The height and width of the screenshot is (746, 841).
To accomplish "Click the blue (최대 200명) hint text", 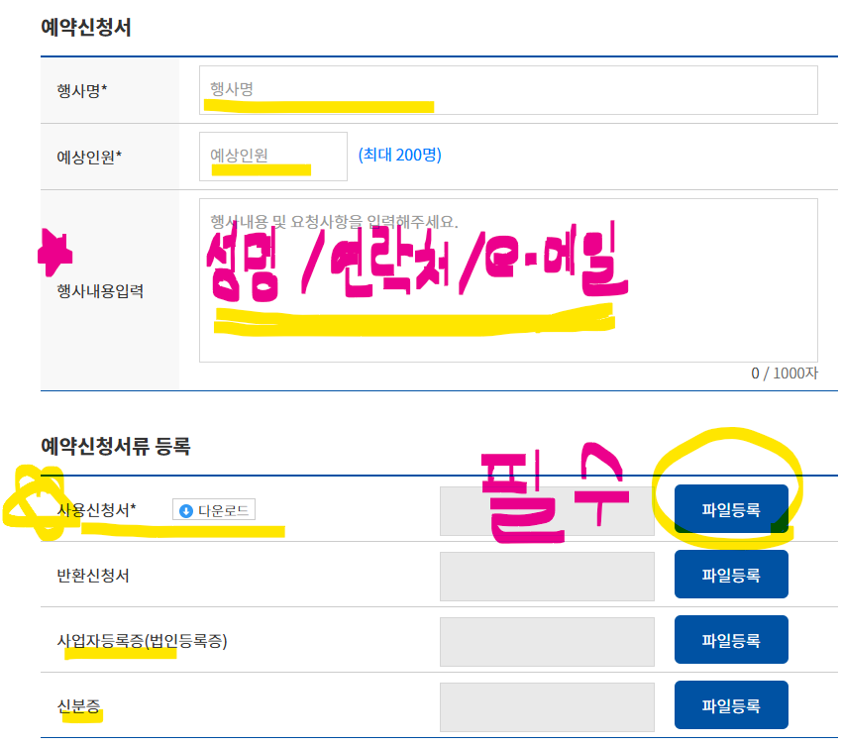I will [399, 155].
